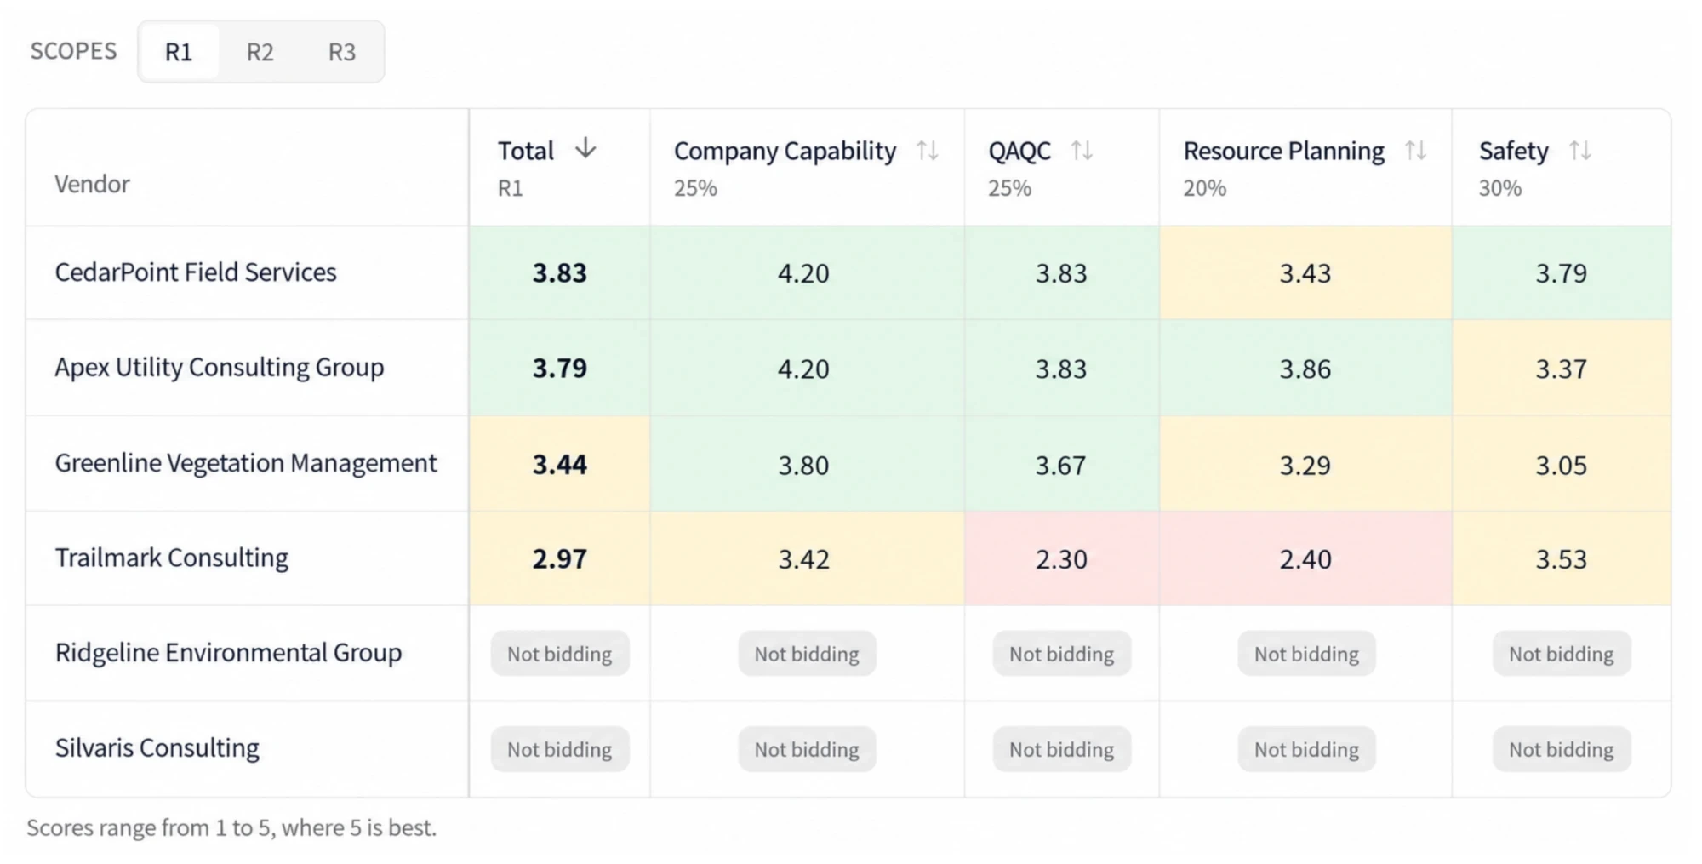Click Ridgeline Safety Not bidding badge

coord(1562,654)
